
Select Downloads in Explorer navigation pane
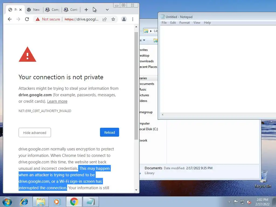coord(146,61)
